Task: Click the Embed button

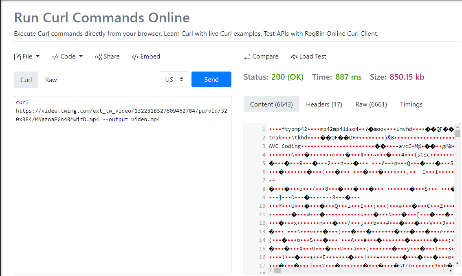Action: tap(146, 57)
